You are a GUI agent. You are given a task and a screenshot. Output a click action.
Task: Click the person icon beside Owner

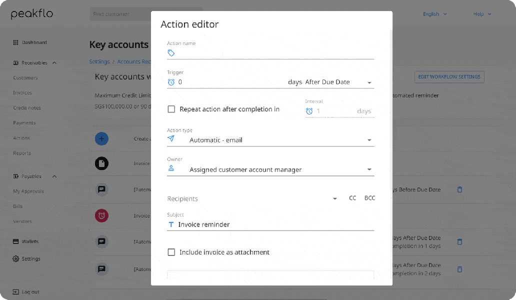pyautogui.click(x=171, y=169)
